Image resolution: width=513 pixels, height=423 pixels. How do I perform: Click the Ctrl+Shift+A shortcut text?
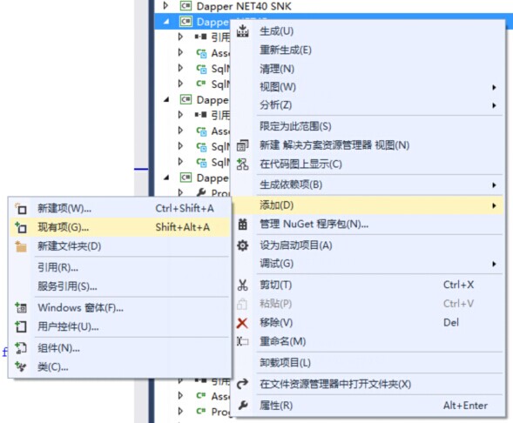[x=185, y=208]
